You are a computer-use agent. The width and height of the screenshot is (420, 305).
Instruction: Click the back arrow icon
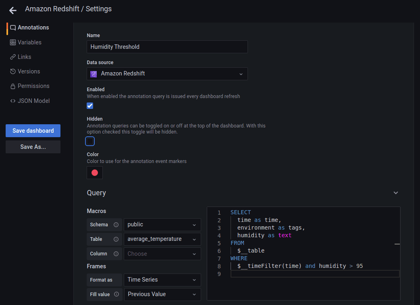click(x=13, y=10)
